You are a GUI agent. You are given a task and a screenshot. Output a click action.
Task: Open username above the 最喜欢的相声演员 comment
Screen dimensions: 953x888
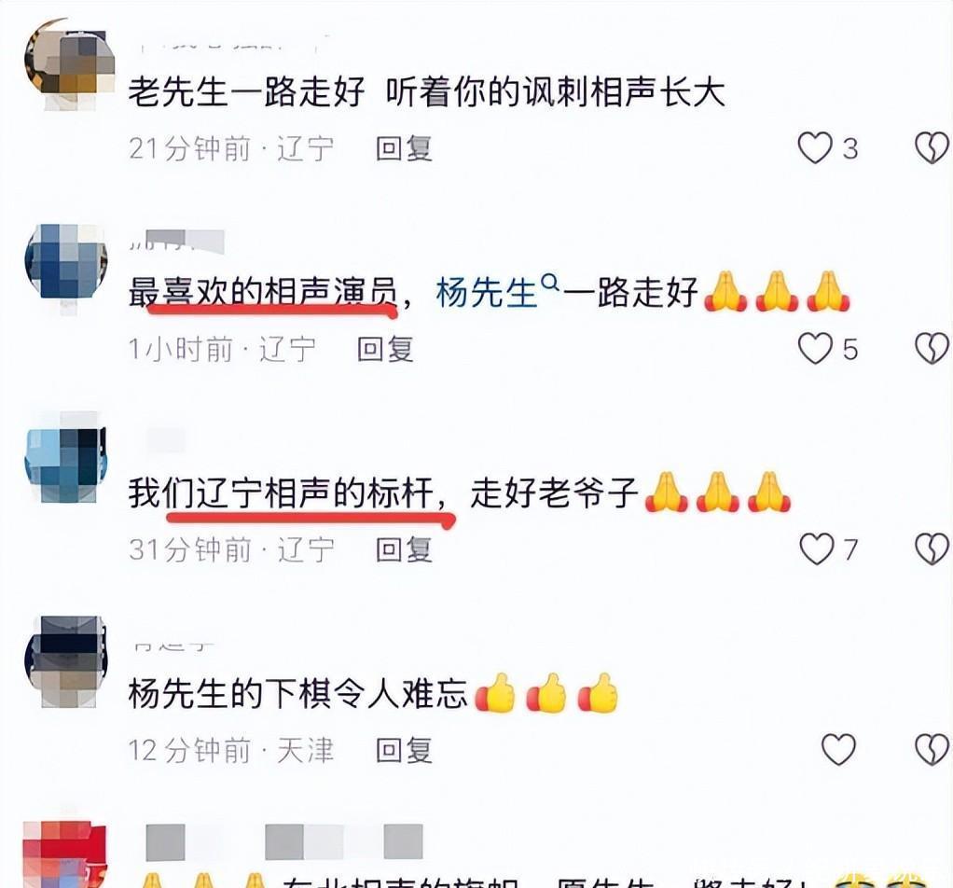pyautogui.click(x=177, y=242)
